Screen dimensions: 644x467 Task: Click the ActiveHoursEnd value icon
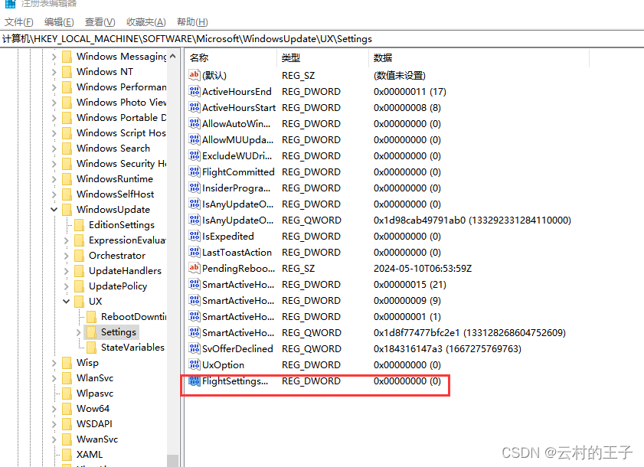(195, 91)
